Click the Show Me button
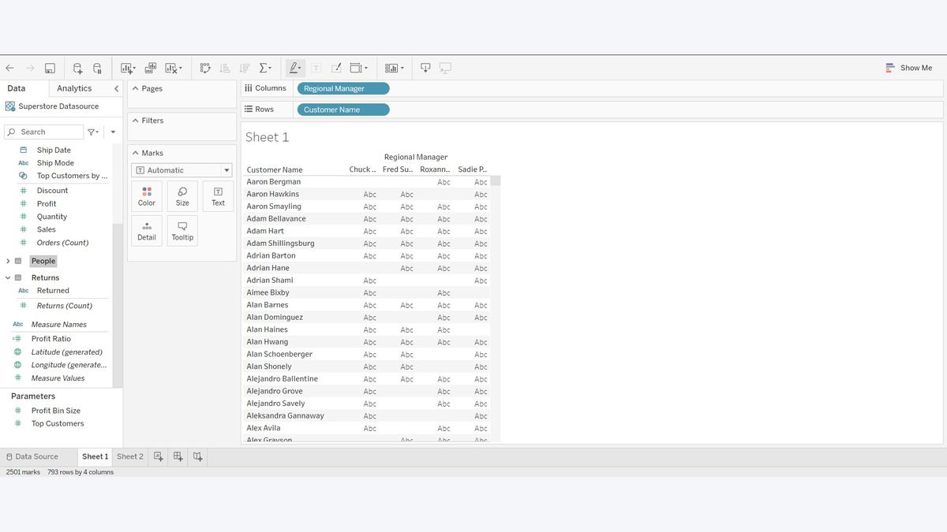Viewport: 947px width, 532px height. pyautogui.click(x=908, y=68)
